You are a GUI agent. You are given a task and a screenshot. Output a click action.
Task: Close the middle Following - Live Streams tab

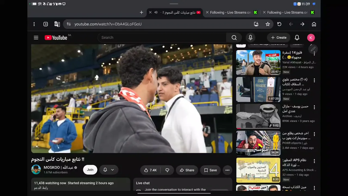(207, 13)
